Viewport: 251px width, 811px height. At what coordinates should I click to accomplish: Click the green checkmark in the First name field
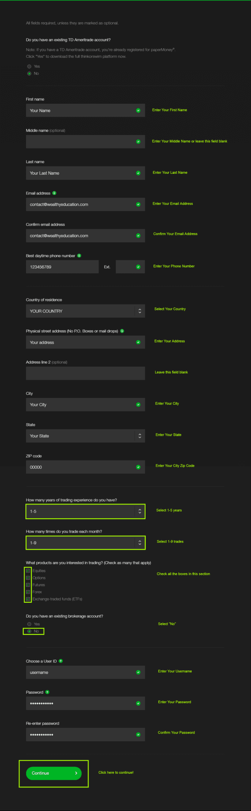click(139, 110)
